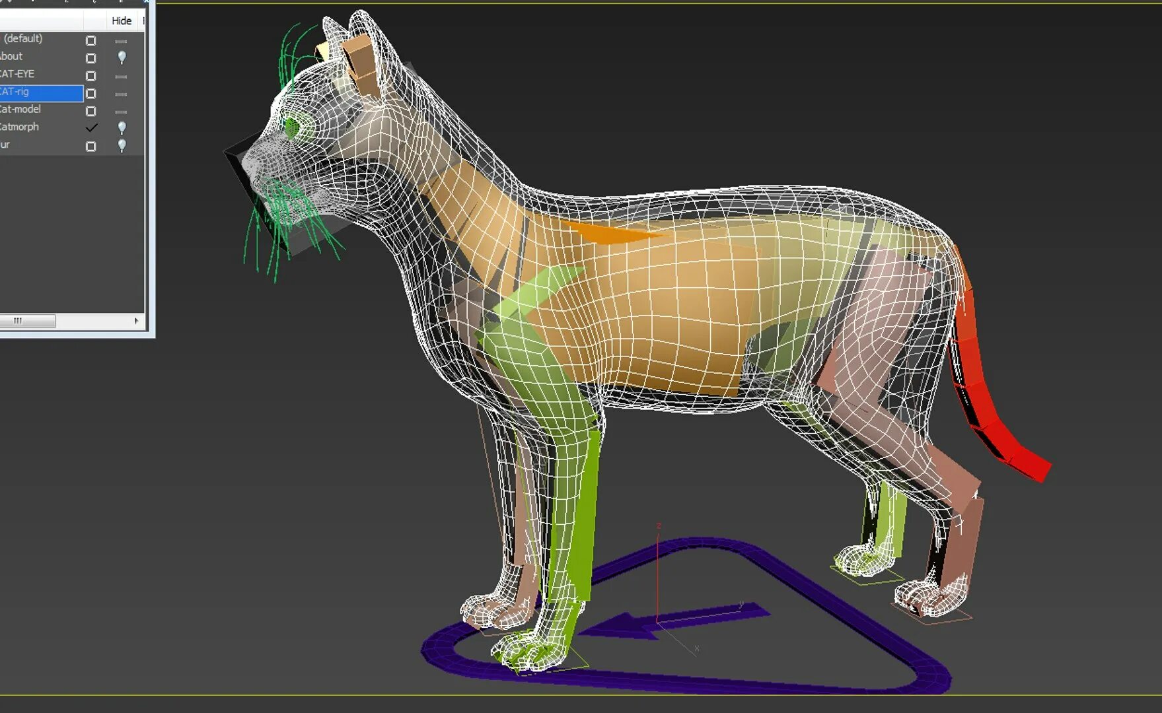The height and width of the screenshot is (713, 1162).
Task: Toggle the lightbulb hide icon for Fur layer
Action: [x=122, y=145]
